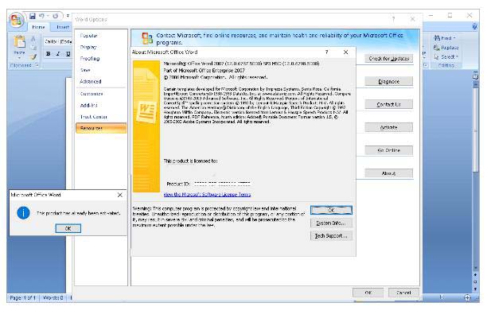
Task: Click the Word Help icon in ribbon corner
Action: (474, 27)
